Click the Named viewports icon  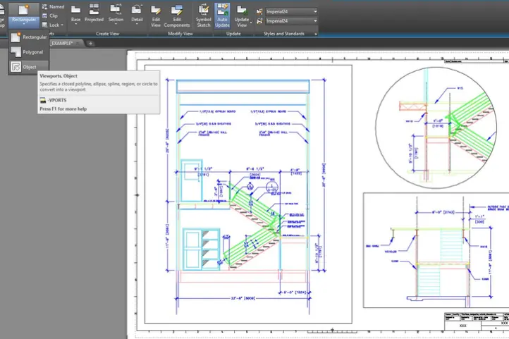point(45,6)
